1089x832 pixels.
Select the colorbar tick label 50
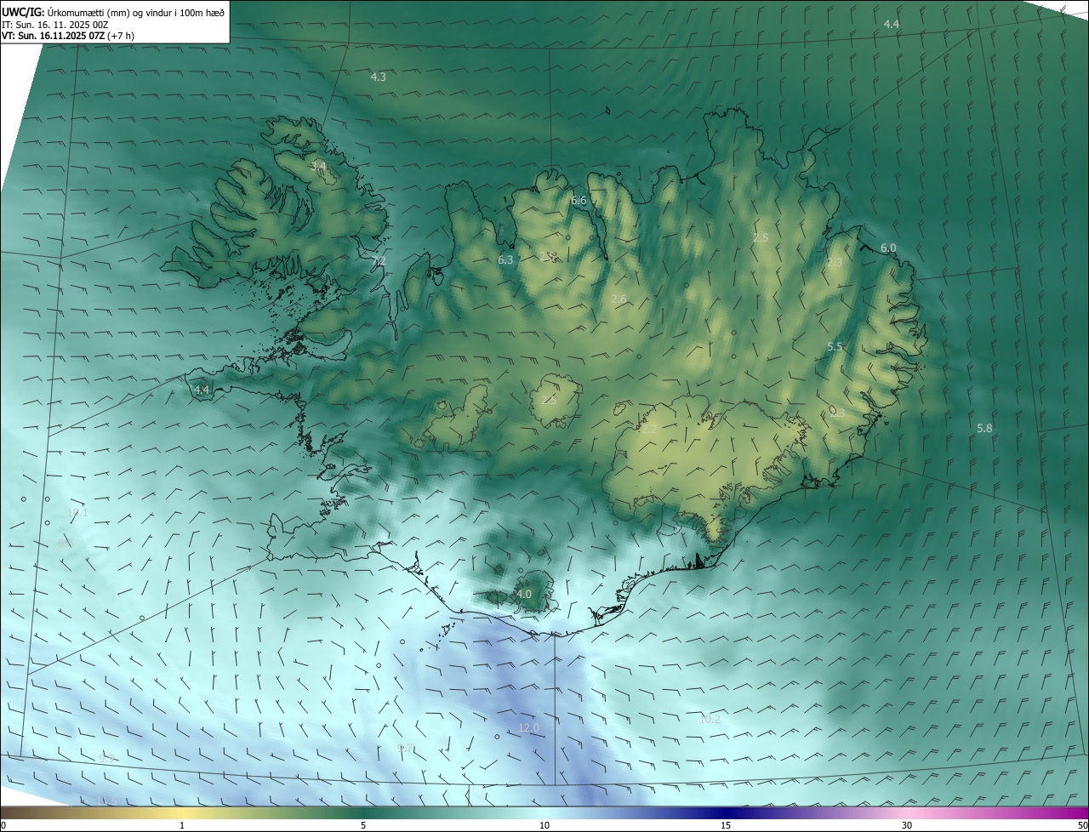coord(1083,825)
